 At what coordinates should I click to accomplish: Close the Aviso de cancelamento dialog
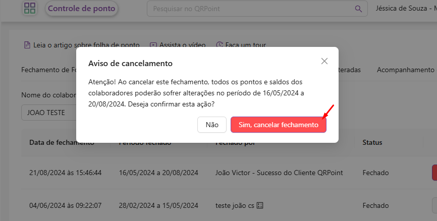tap(324, 61)
